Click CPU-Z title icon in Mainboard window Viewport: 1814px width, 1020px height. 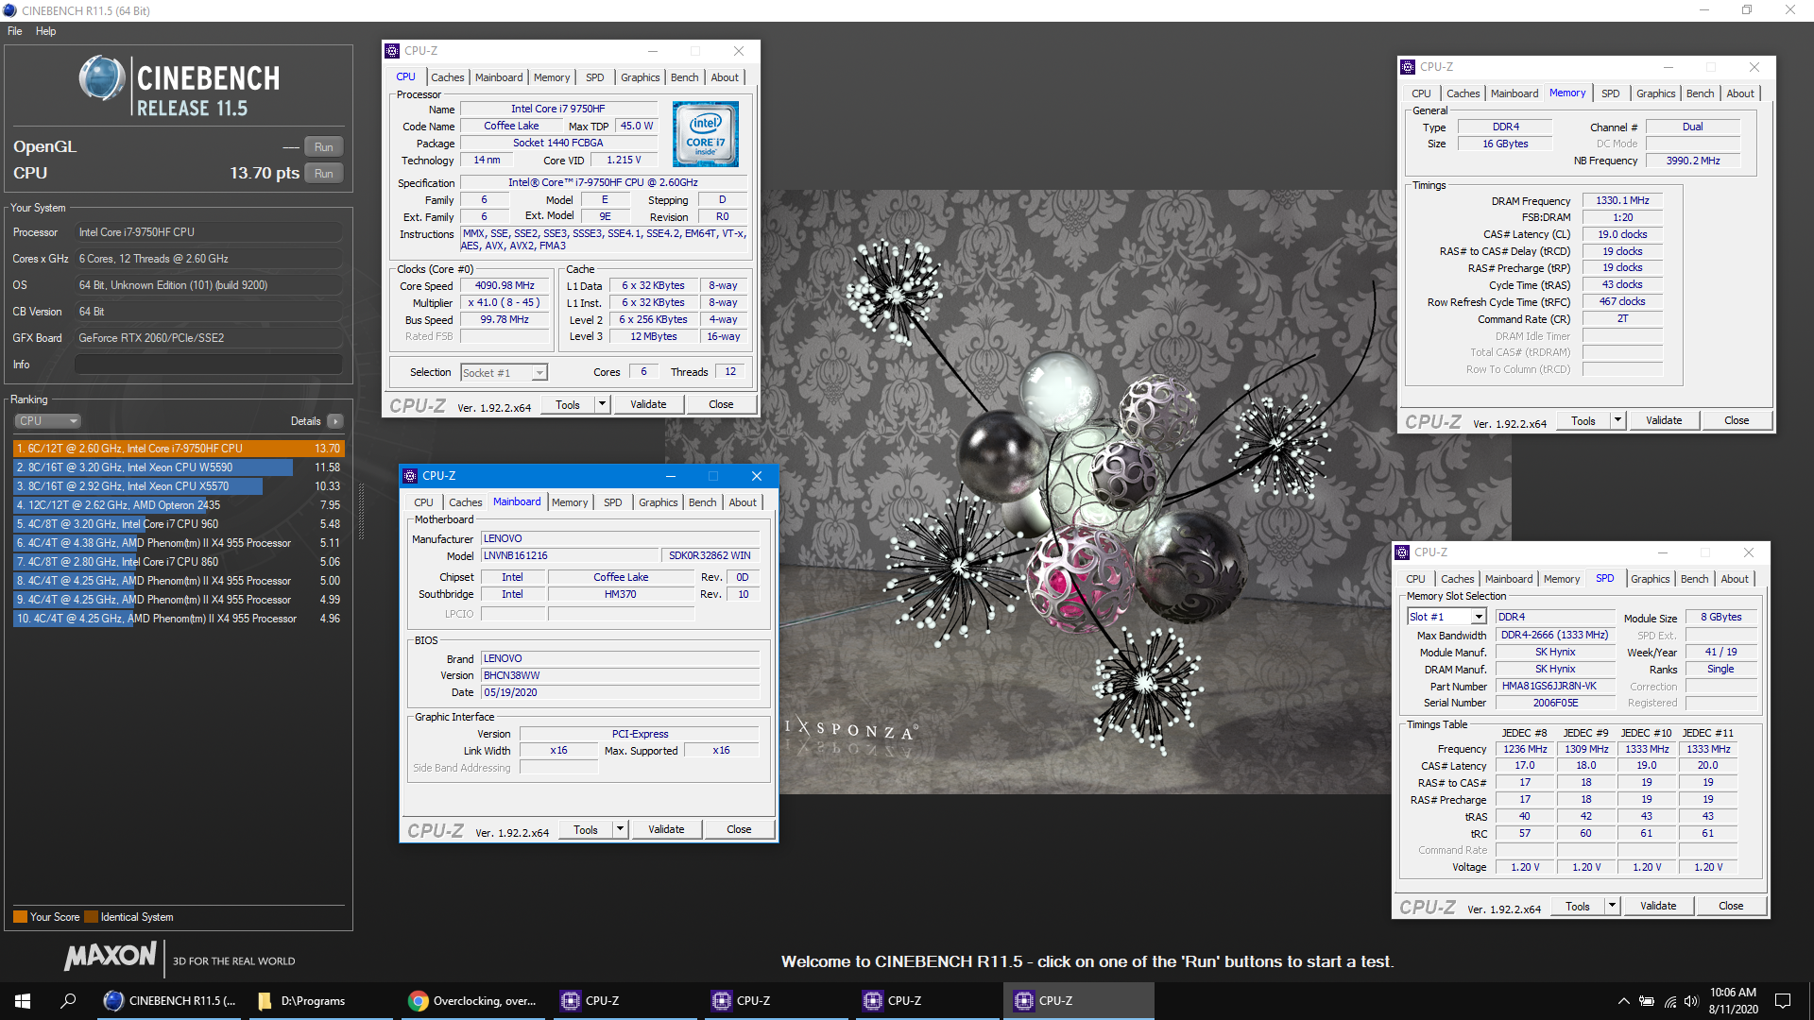(410, 476)
